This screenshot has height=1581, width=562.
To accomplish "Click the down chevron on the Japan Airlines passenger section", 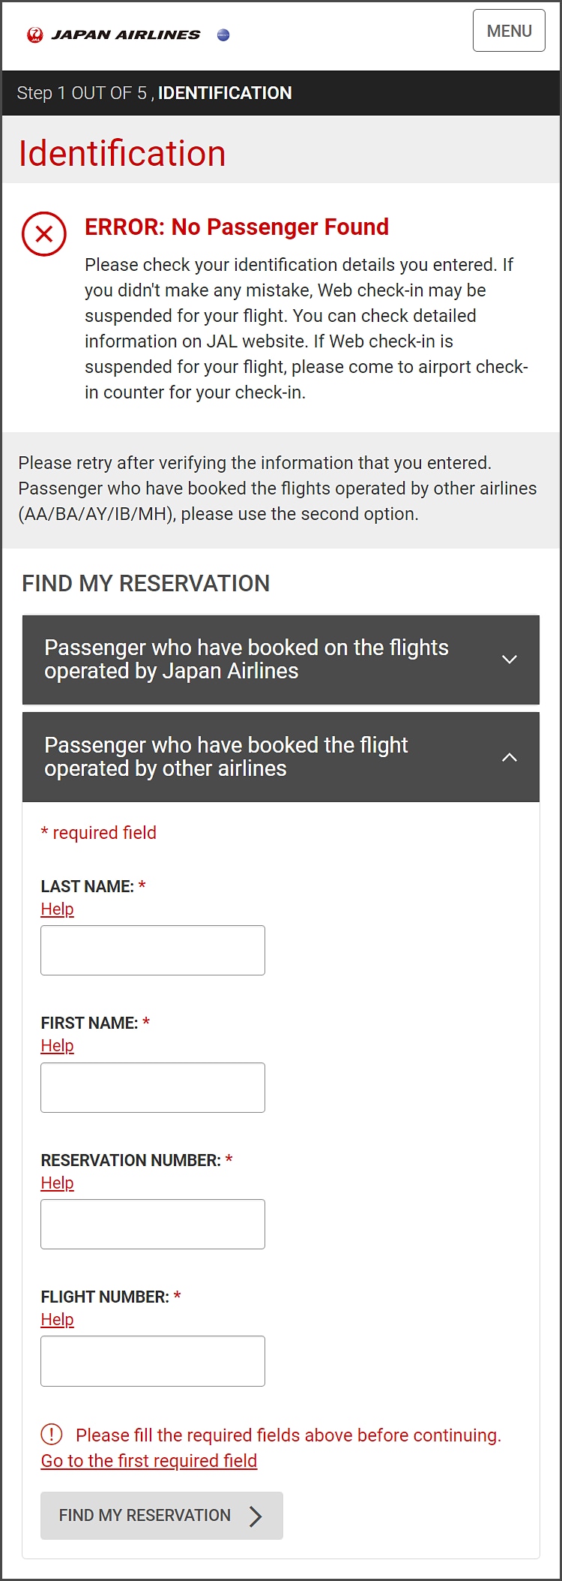I will coord(510,660).
